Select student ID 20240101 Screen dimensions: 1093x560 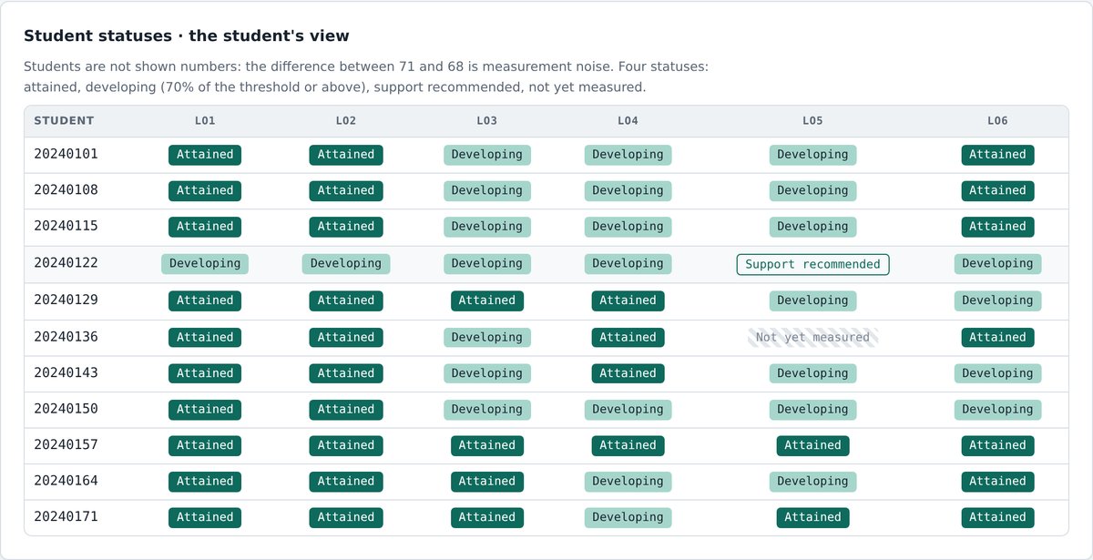66,155
